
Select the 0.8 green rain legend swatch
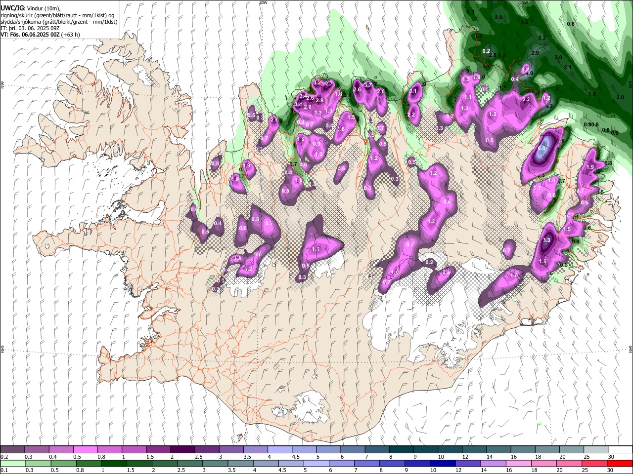coord(89,463)
